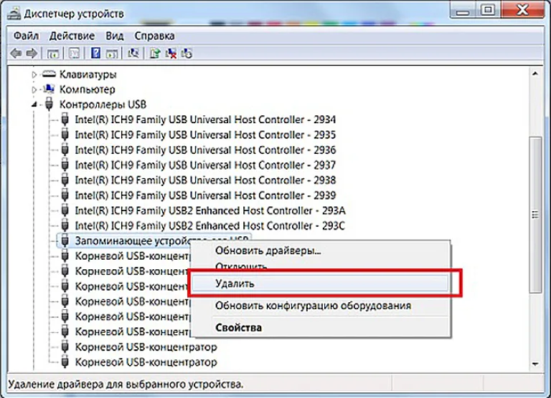Expand the Клавиатуры tree node

pos(34,74)
